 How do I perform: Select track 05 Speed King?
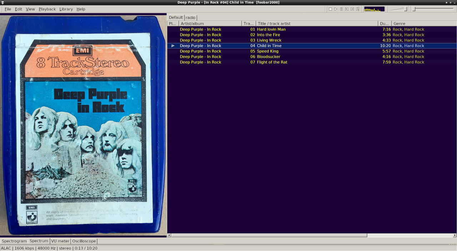312,51
